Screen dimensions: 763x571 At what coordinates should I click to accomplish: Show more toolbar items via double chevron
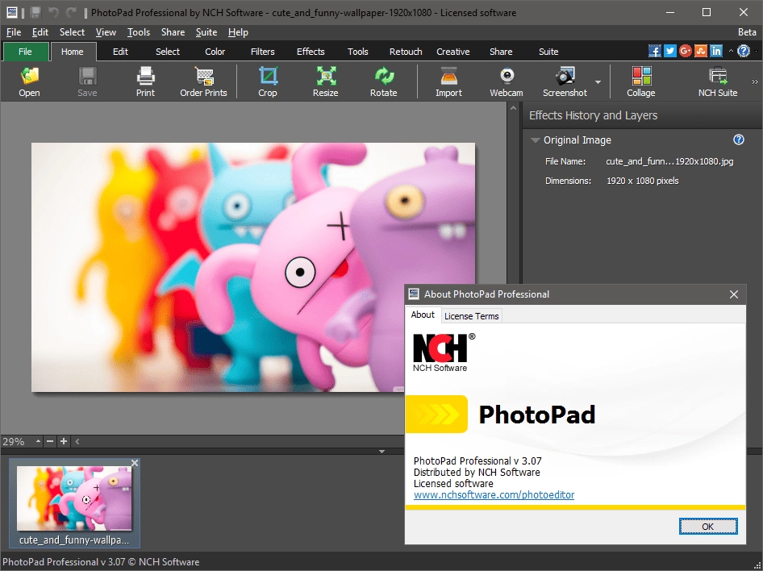755,81
